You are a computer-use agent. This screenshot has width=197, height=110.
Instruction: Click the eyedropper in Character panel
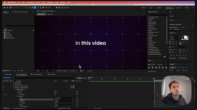[x=183, y=37]
